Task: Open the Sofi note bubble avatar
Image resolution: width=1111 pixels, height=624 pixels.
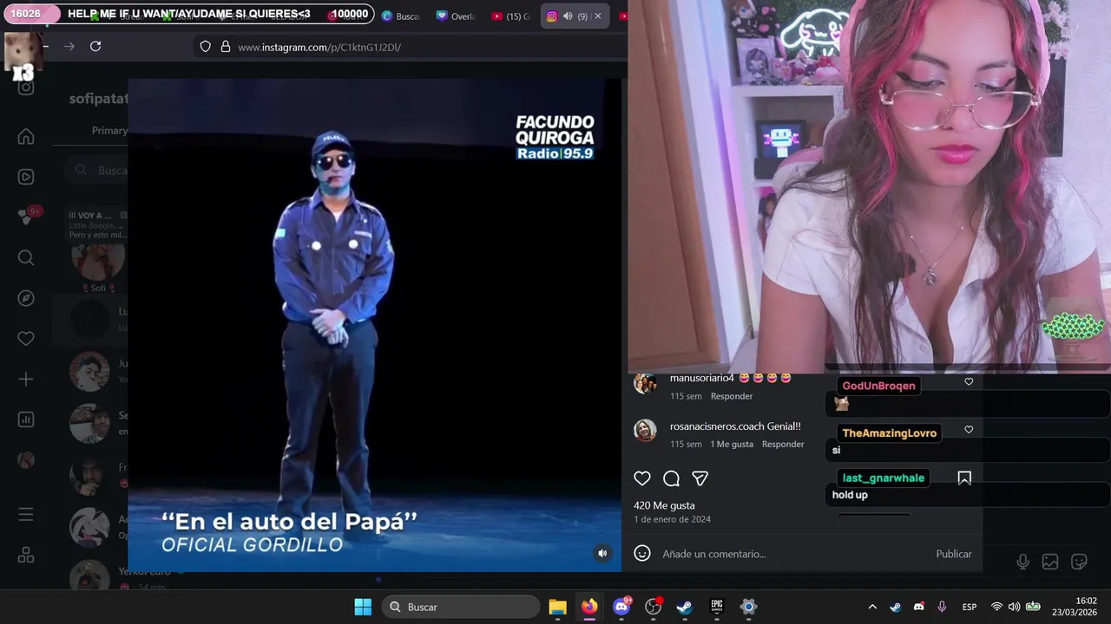Action: (98, 260)
